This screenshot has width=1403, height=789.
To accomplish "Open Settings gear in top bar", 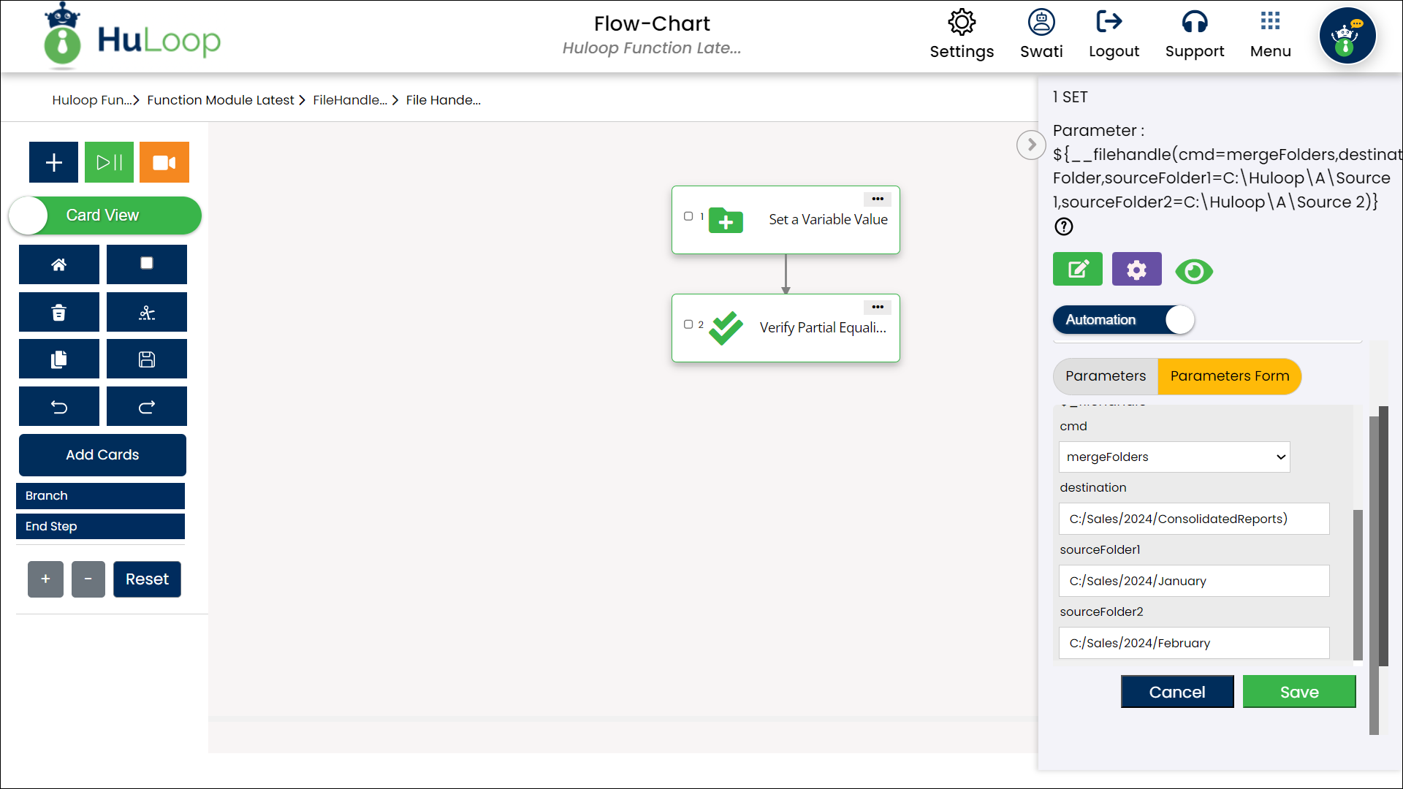I will coord(962,22).
